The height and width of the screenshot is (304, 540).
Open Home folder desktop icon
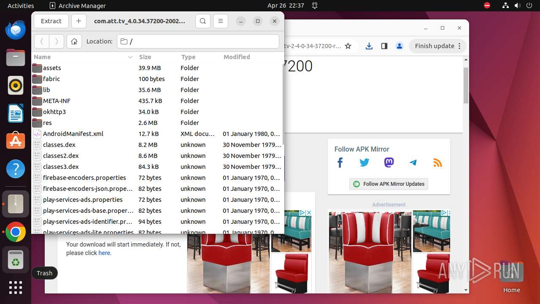coord(511,277)
